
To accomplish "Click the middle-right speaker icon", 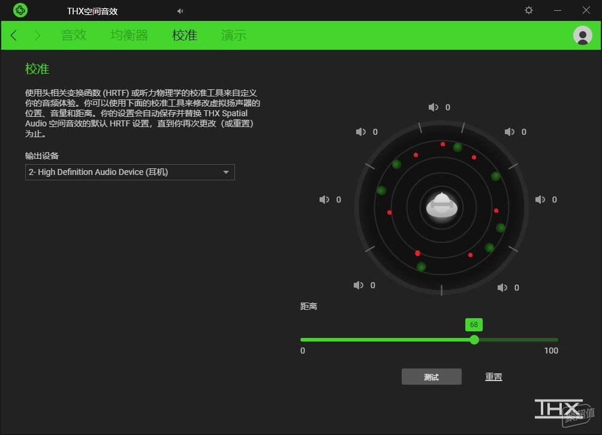I will point(540,200).
